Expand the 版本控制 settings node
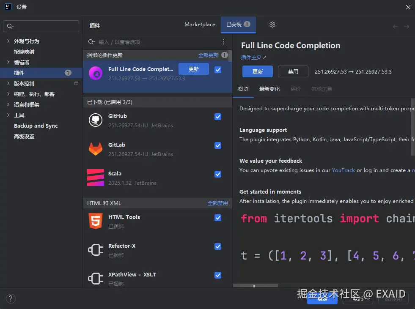The image size is (415, 309). [x=8, y=83]
